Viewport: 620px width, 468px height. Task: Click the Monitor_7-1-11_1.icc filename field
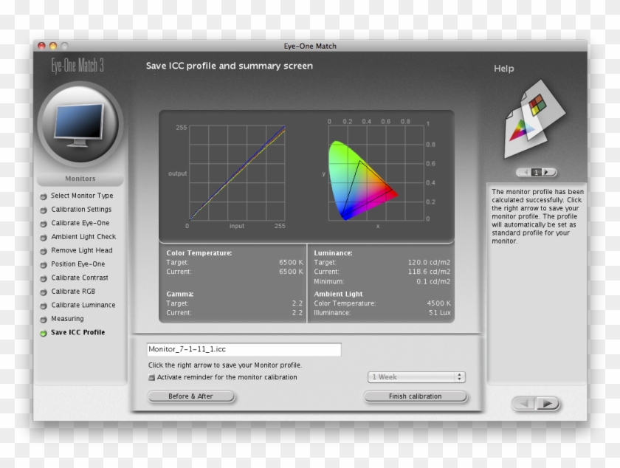click(x=244, y=349)
